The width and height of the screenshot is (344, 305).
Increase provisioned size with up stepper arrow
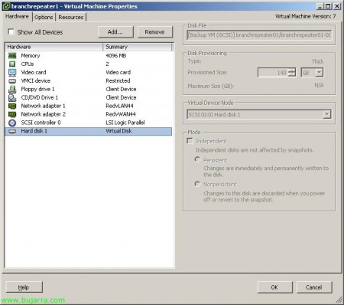click(292, 71)
